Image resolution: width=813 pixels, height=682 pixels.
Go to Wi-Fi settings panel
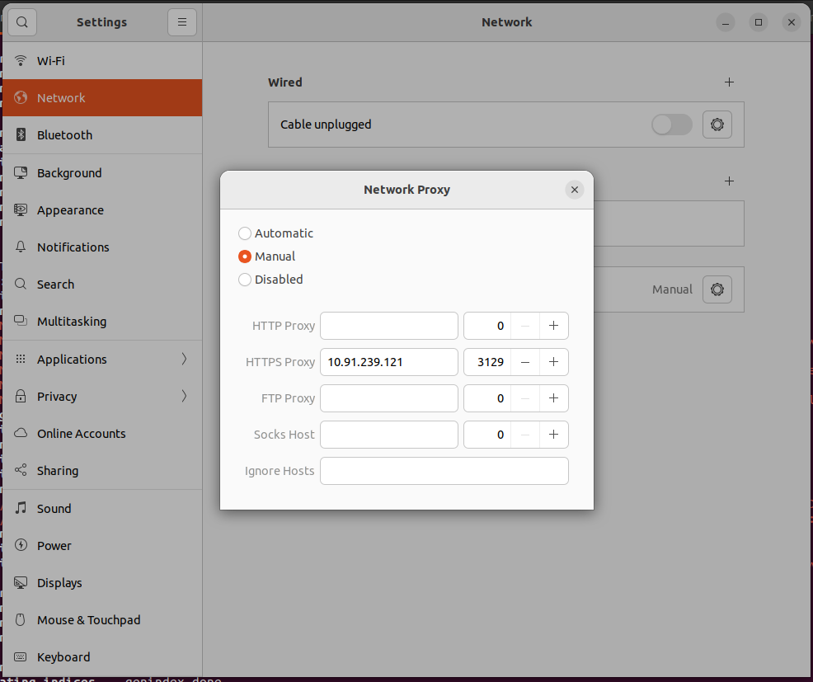[x=50, y=61]
